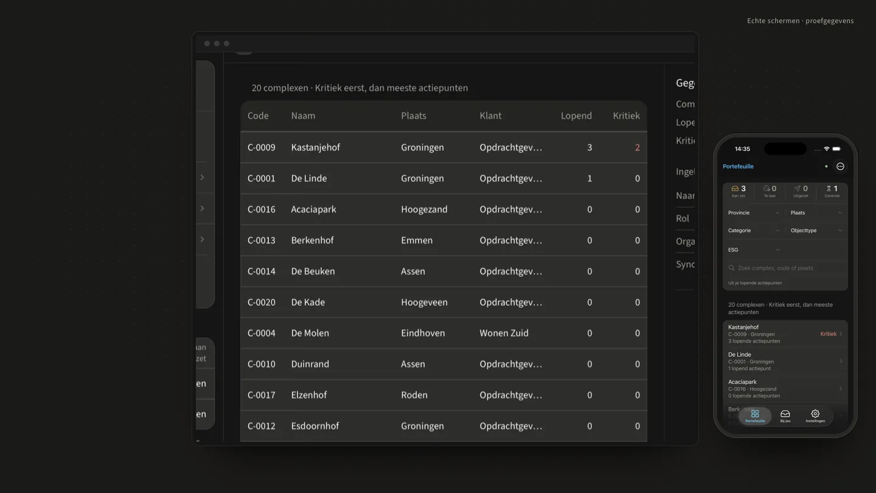Expand the Objecttype filter dropdown
Screen dimensions: 876x493
[x=816, y=231]
